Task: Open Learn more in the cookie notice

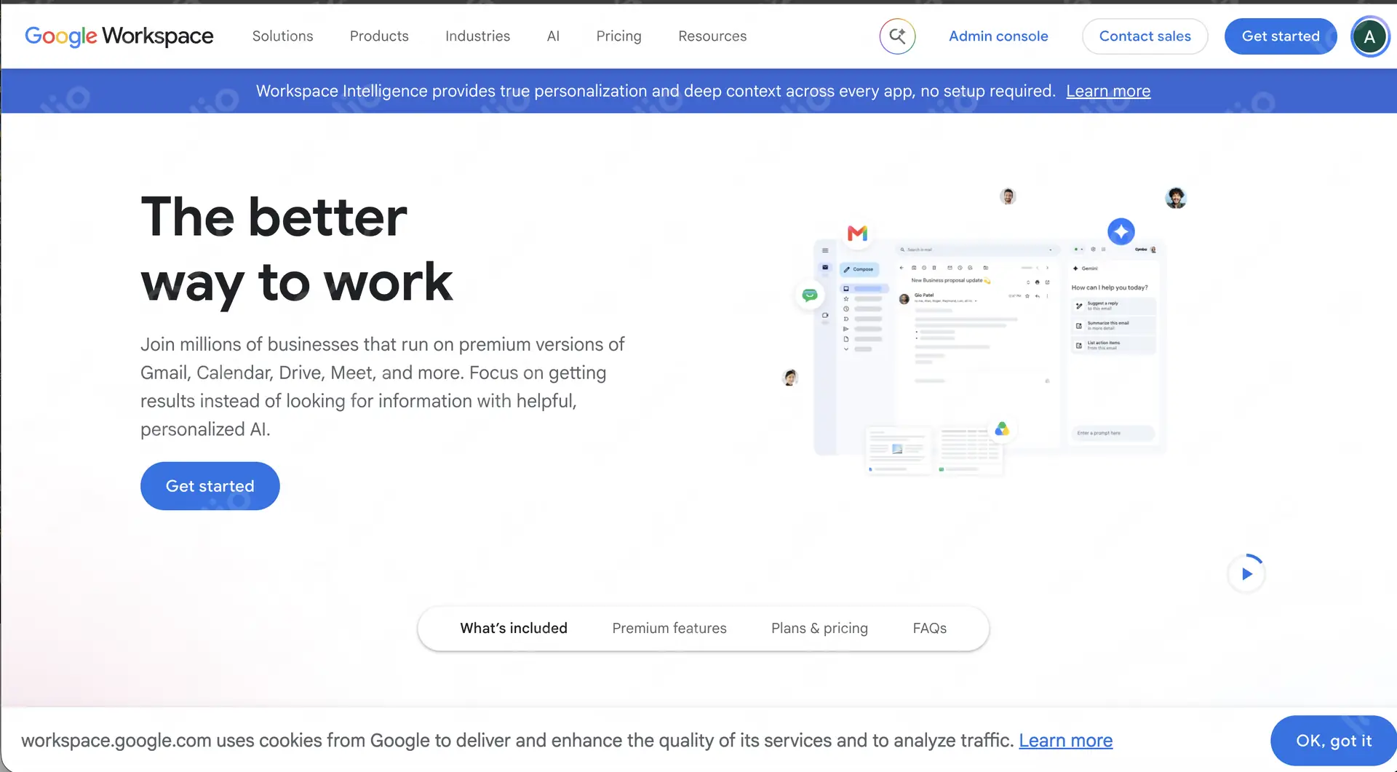Action: [x=1065, y=741]
